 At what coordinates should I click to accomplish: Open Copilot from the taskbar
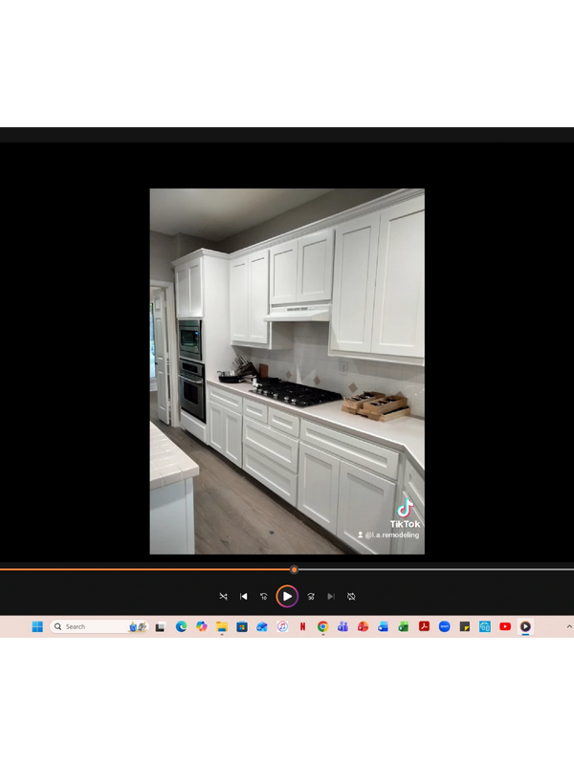click(202, 626)
